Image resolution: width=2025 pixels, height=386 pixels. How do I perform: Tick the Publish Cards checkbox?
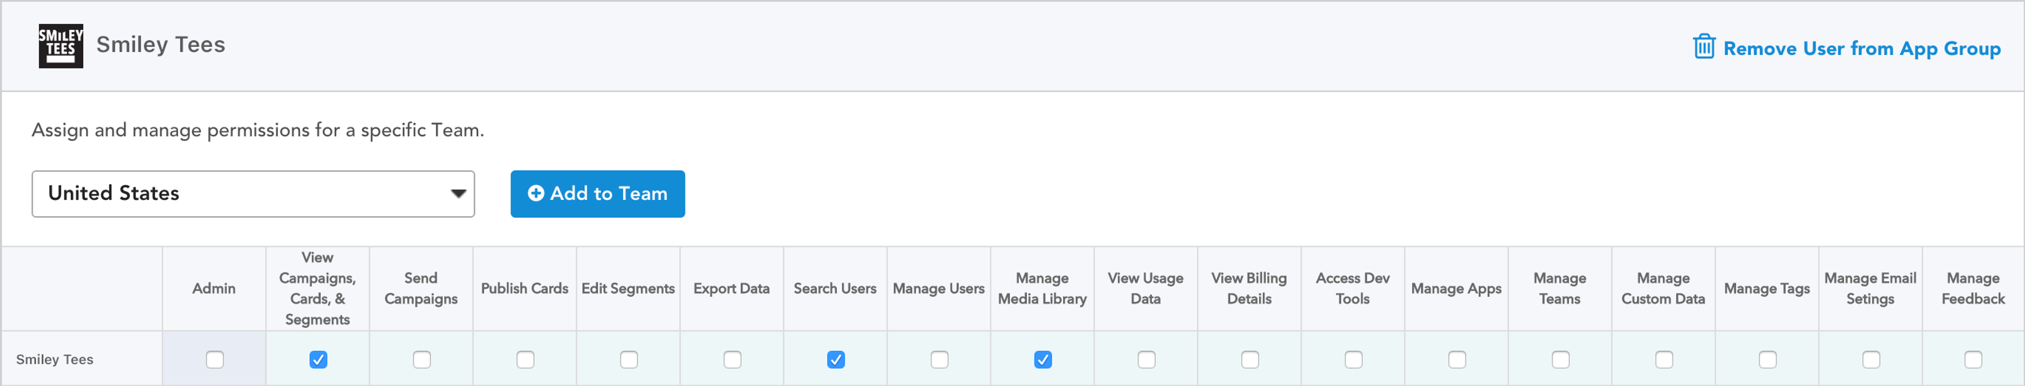coord(525,359)
